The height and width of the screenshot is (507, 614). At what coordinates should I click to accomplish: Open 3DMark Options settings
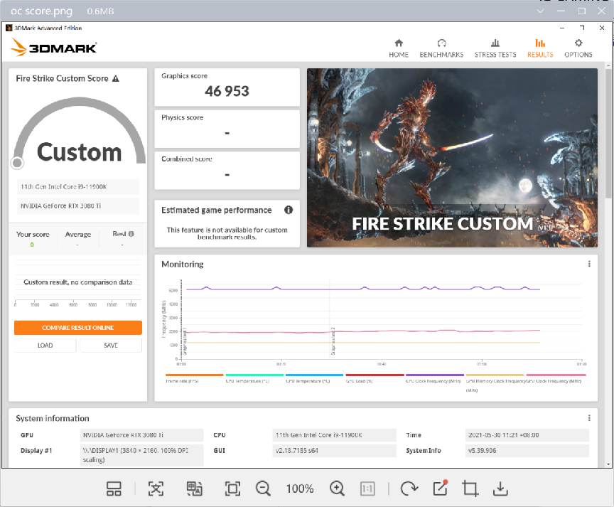(x=578, y=48)
